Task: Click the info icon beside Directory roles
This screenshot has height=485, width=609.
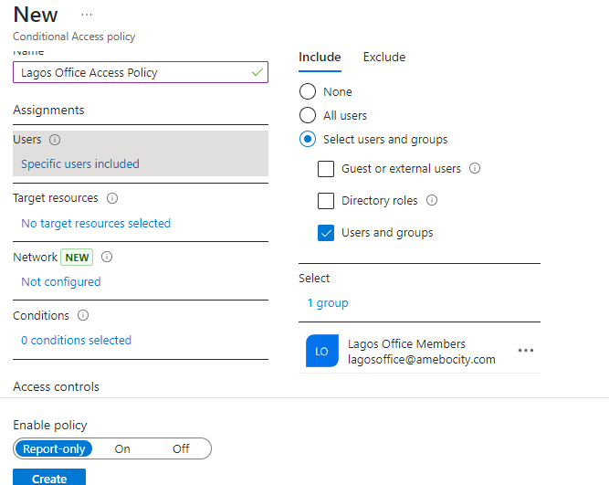Action: click(x=432, y=201)
